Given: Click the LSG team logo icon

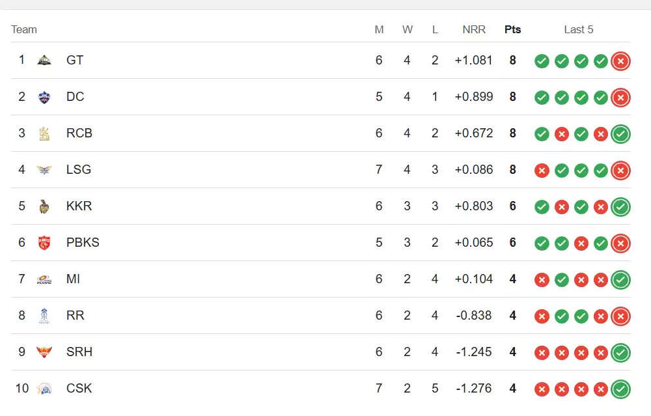Looking at the screenshot, I should pos(44,170).
